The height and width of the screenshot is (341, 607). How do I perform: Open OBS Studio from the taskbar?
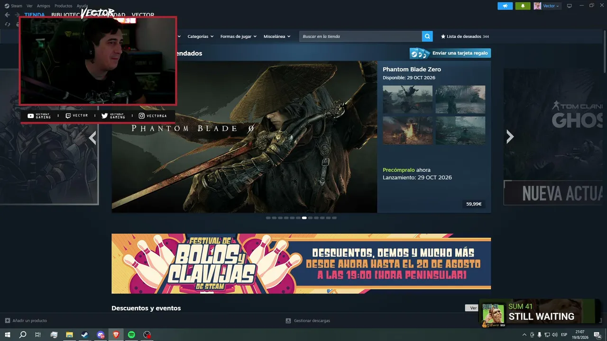[x=147, y=335]
